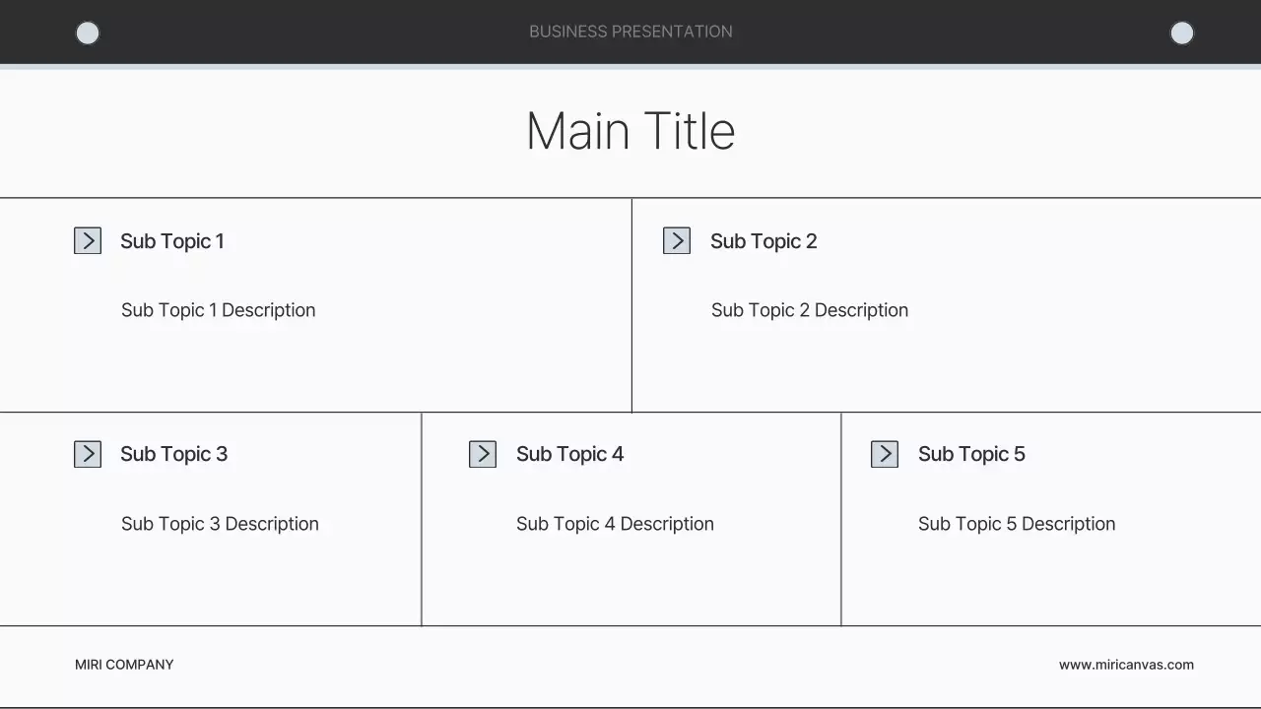Click the Sub Topic 2 Description text
This screenshot has height=709, width=1261.
(x=810, y=310)
